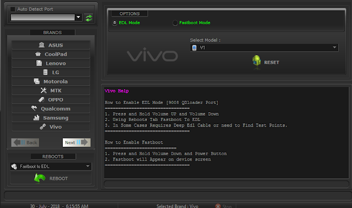
Task: Click the OPPO tag icon
Action: click(x=41, y=100)
